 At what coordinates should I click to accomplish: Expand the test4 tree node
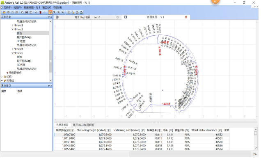click(x=13, y=49)
